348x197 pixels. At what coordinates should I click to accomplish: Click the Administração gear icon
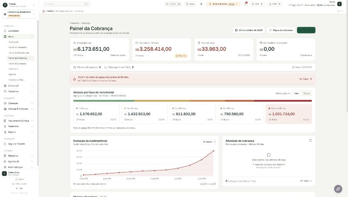click(x=5, y=167)
